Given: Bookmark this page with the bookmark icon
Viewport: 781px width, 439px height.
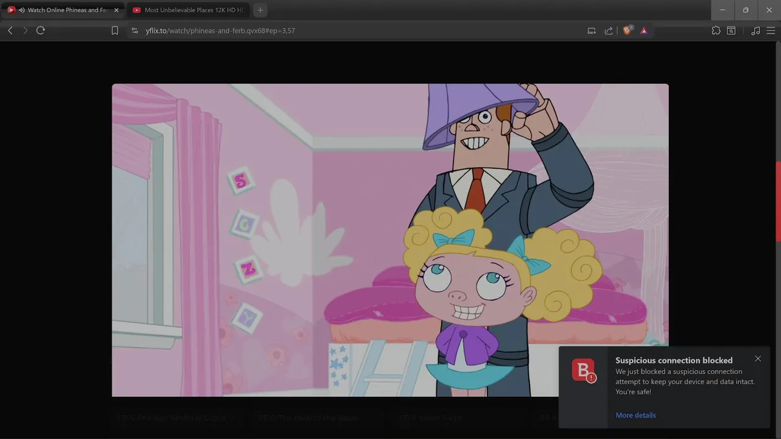Looking at the screenshot, I should pyautogui.click(x=115, y=30).
